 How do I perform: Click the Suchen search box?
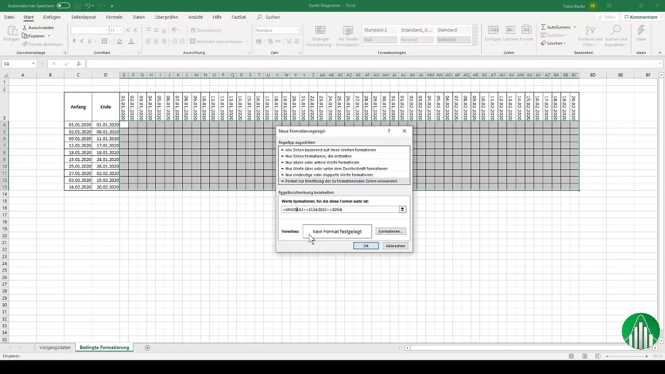coord(269,17)
